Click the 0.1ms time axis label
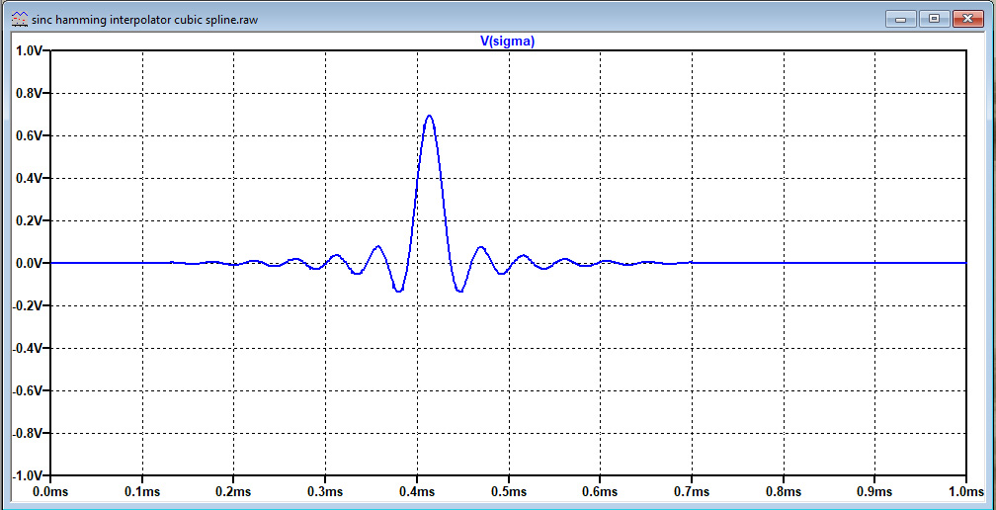Viewport: 996px width, 510px height. tap(142, 493)
